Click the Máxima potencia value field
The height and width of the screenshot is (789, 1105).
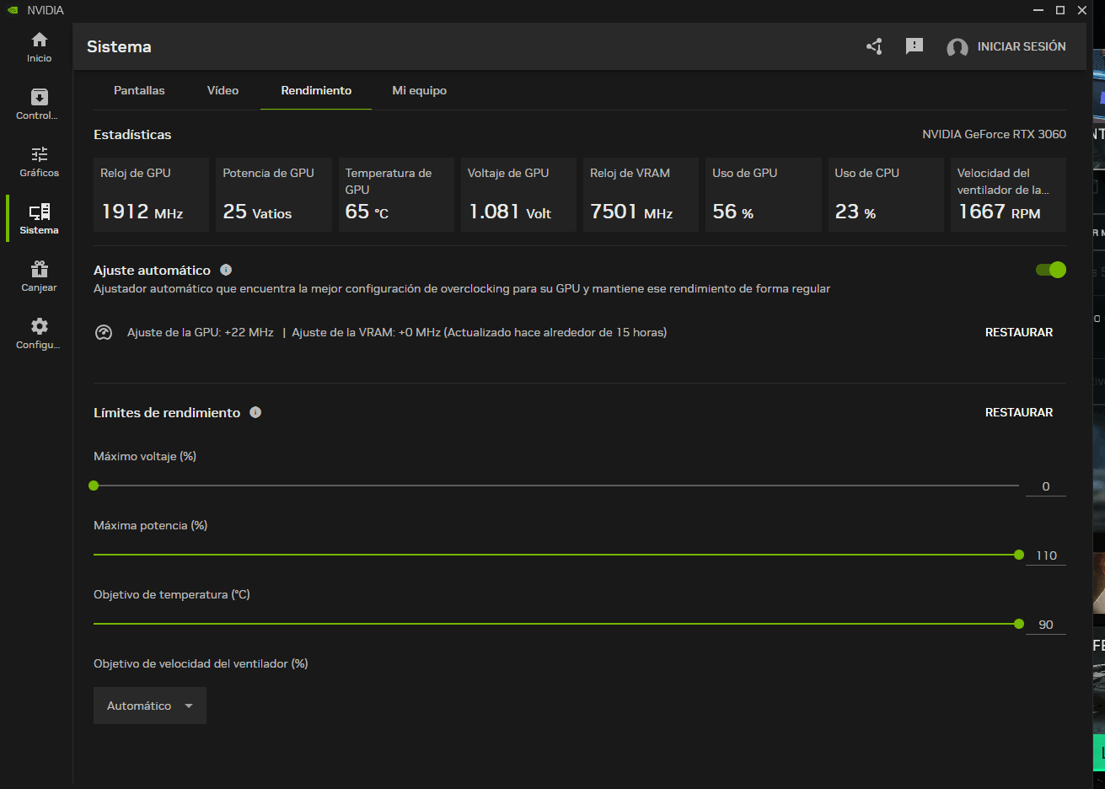(x=1046, y=556)
